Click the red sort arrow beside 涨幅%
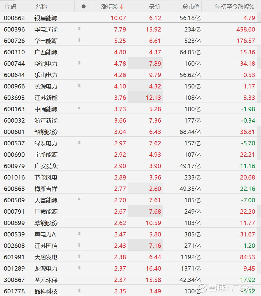This screenshot has height=296, width=261. pos(122,7)
